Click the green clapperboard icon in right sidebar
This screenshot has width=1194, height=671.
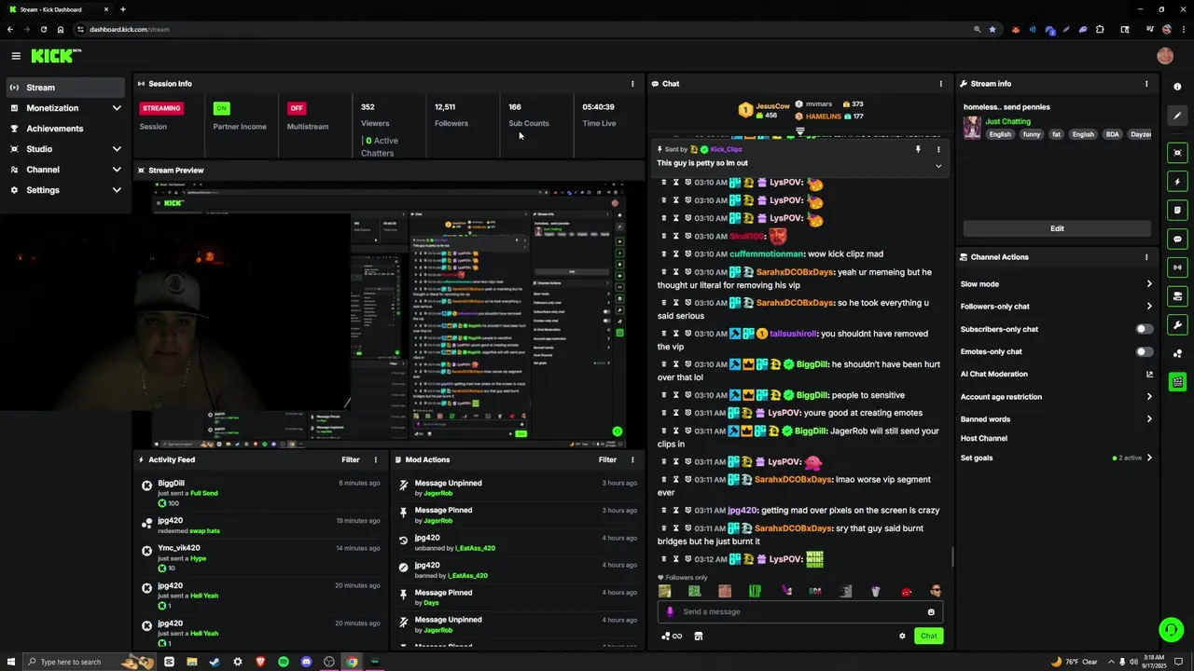coord(1177,382)
